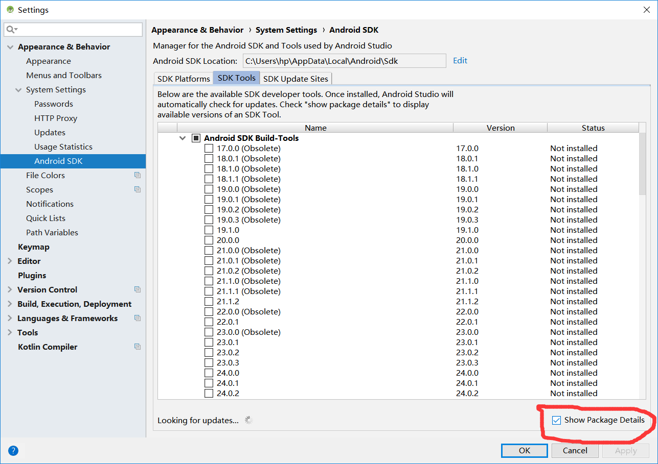Open the Notifications settings page
Viewport: 658px width, 464px height.
click(50, 204)
